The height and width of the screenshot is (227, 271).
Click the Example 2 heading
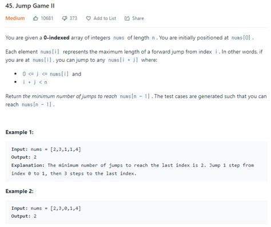tap(19, 191)
